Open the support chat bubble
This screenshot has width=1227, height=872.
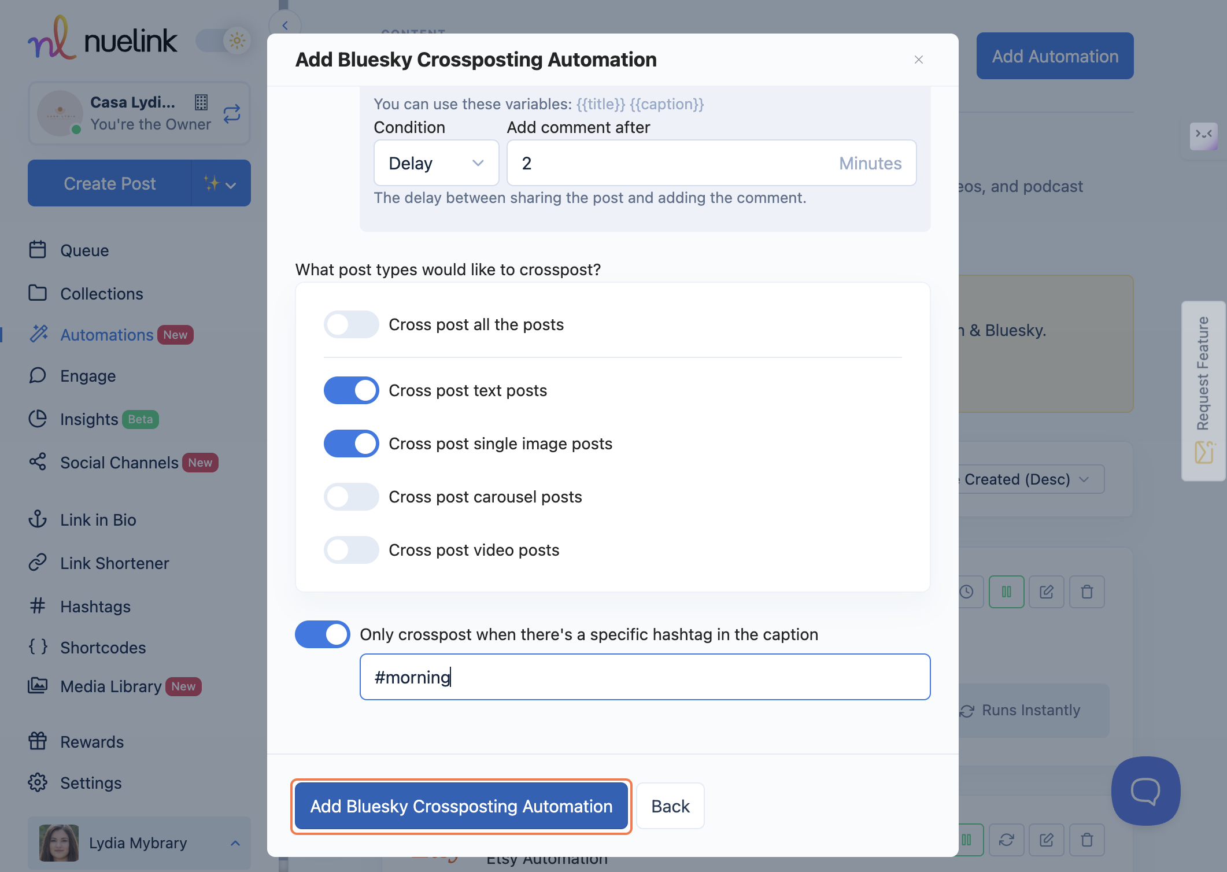pos(1145,791)
